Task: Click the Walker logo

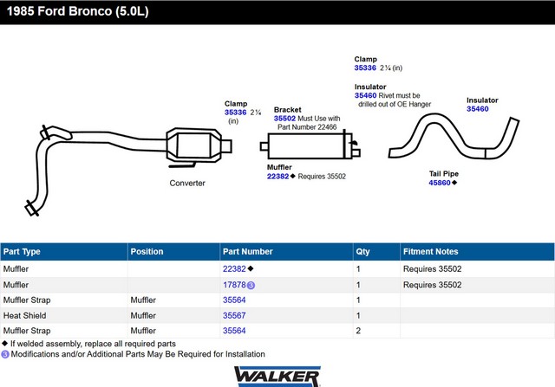Action: point(277,377)
